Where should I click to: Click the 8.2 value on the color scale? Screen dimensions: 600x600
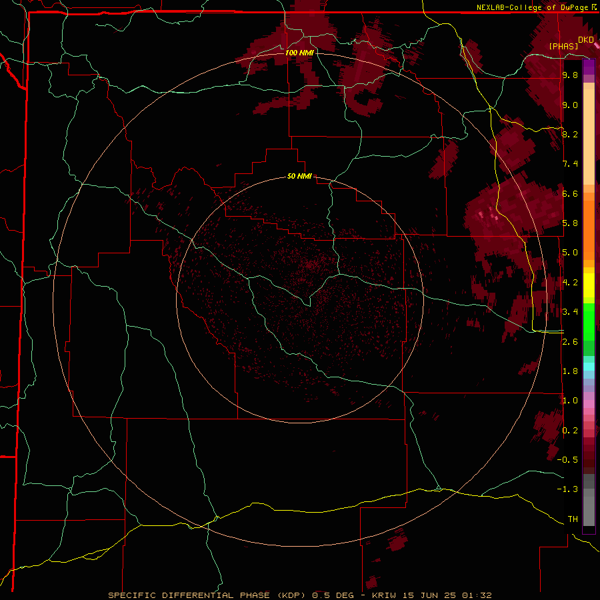tap(570, 134)
